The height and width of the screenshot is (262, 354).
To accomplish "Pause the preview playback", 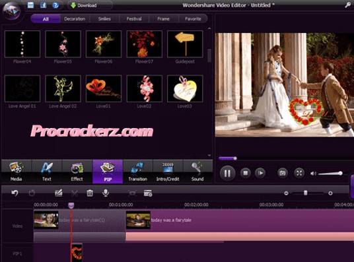I will pos(227,173).
